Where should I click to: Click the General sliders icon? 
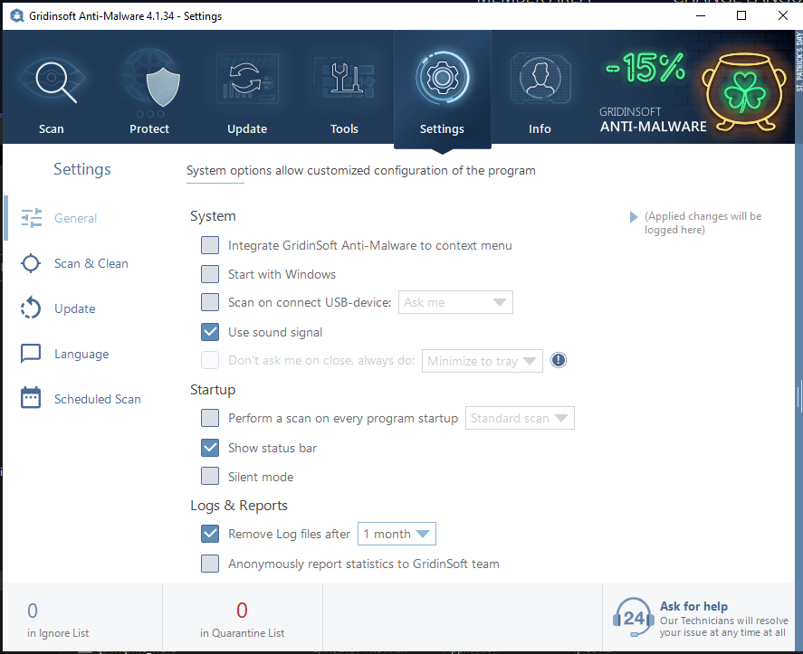tap(32, 218)
